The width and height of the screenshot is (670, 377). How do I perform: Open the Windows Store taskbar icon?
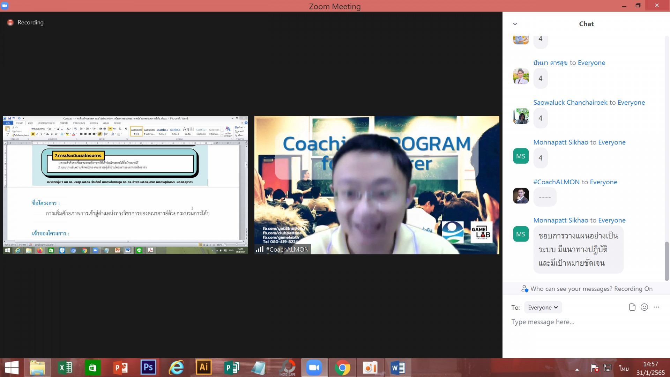click(x=92, y=368)
